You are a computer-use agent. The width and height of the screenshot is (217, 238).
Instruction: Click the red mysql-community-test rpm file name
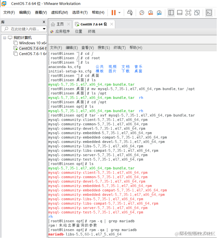tap(96, 212)
